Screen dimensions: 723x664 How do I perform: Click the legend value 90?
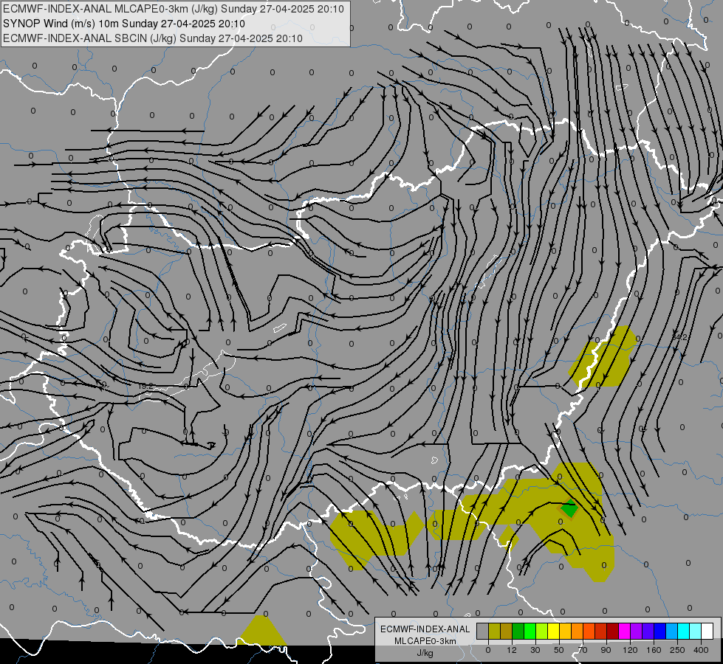[x=606, y=650]
